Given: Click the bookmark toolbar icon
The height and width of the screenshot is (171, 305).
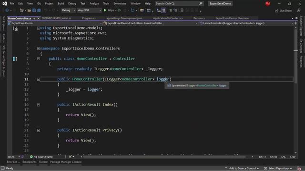Looking at the screenshot, I should click(182, 10).
